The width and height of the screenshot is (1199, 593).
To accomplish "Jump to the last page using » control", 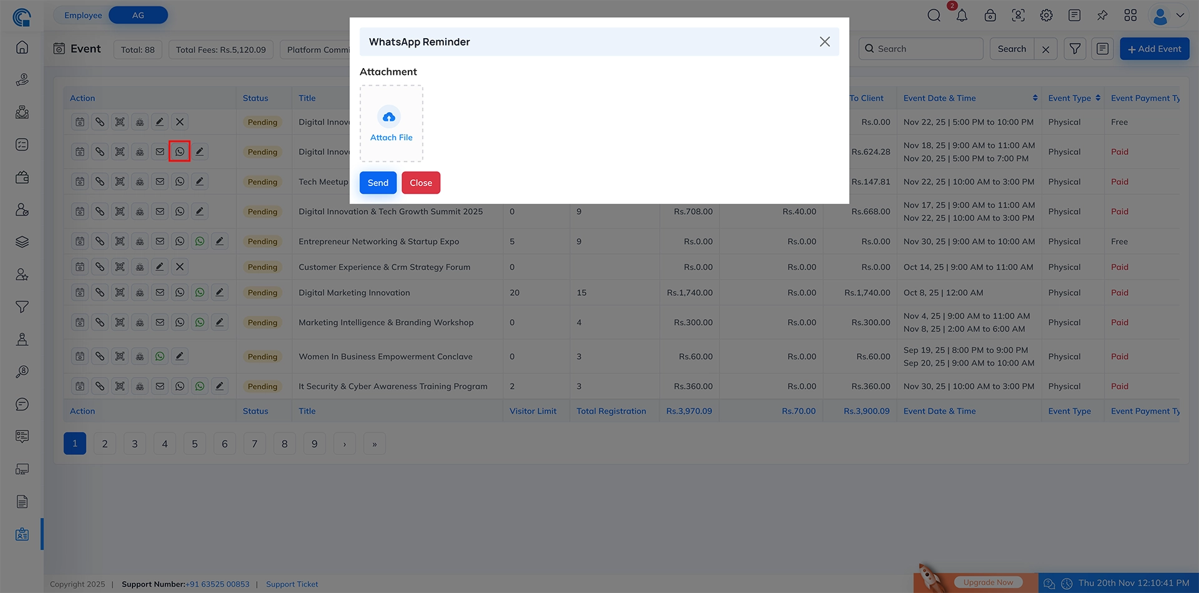I will [374, 443].
